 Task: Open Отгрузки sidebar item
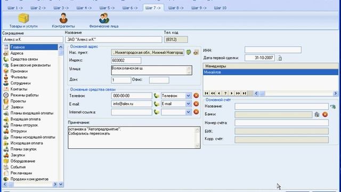pyautogui.click(x=19, y=131)
